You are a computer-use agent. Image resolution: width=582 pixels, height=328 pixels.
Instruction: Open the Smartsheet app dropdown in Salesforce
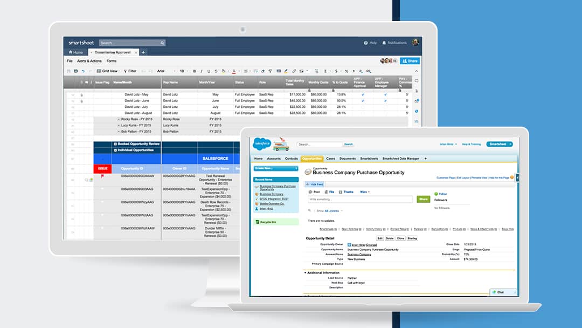coord(500,144)
